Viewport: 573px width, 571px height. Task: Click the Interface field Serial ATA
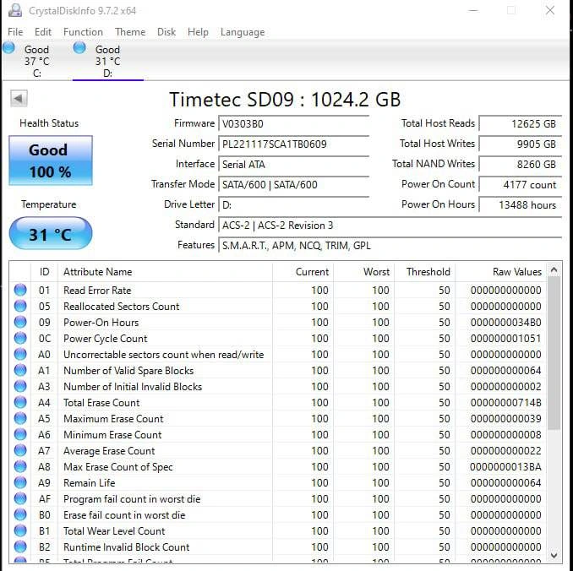pos(294,165)
